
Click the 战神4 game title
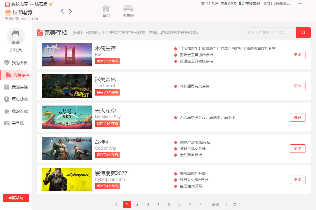pos(102,142)
